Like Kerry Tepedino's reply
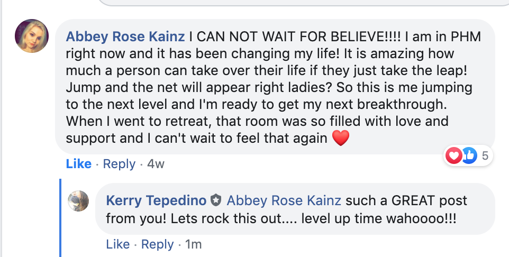This screenshot has height=257, width=509. point(118,244)
